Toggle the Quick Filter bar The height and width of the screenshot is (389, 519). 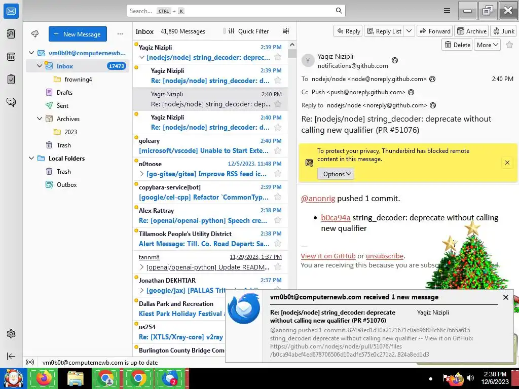coord(249,31)
